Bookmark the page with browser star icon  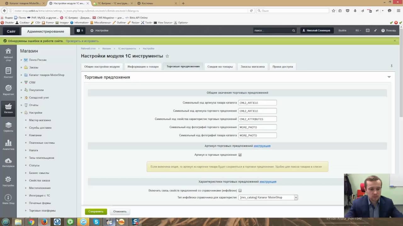(333, 11)
